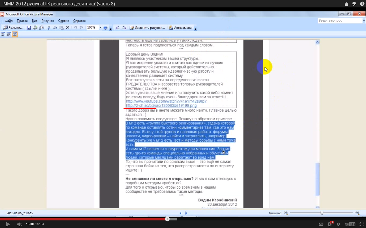The width and height of the screenshot is (366, 228).
Task: Click the Cut scissors icon
Action: (x=49, y=28)
